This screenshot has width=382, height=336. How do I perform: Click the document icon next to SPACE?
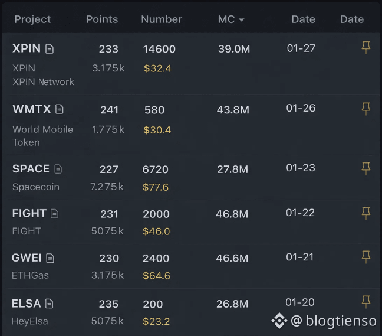[x=58, y=169]
